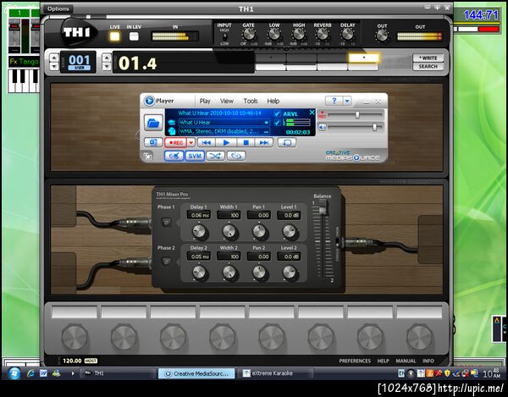Open the Play menu
This screenshot has height=397, width=508.
pos(205,101)
